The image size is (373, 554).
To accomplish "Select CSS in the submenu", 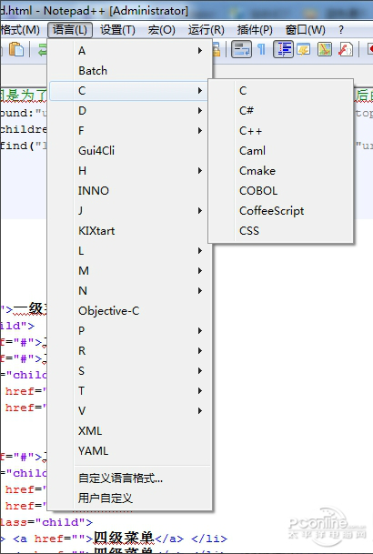I will [x=281, y=231].
